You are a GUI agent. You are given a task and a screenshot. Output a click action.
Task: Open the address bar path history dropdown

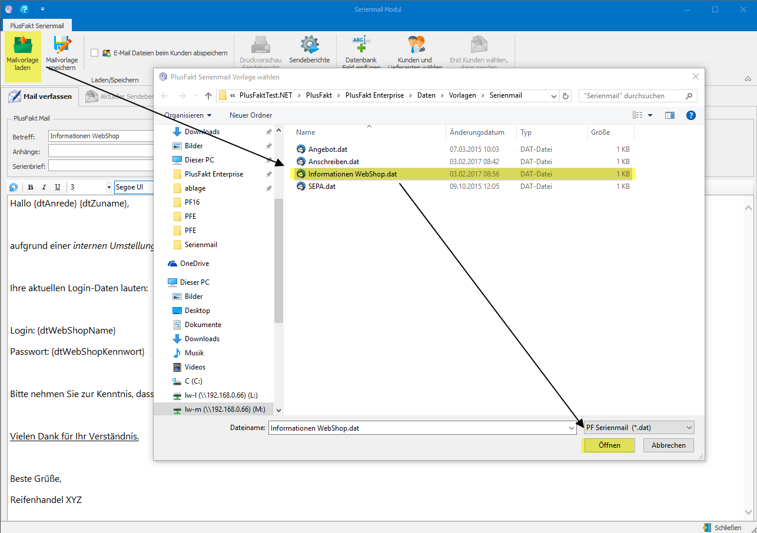click(553, 96)
